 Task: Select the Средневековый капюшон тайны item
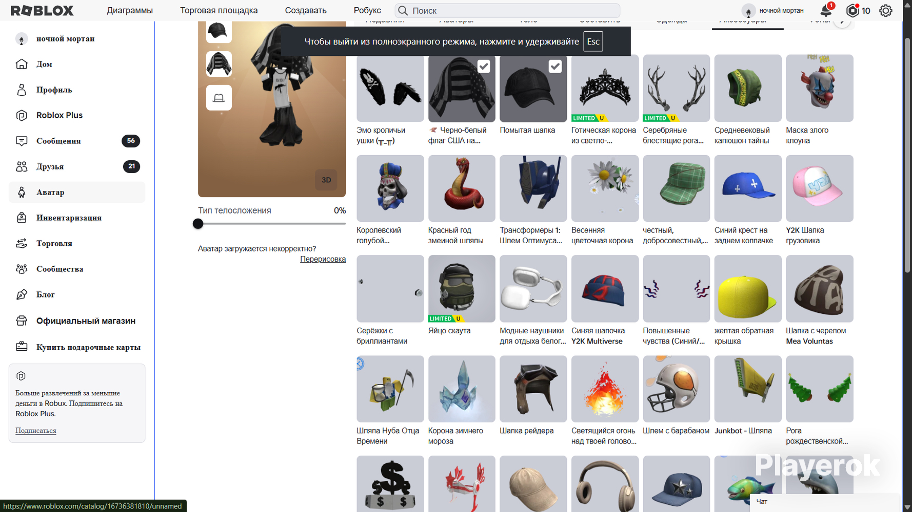pos(748,88)
